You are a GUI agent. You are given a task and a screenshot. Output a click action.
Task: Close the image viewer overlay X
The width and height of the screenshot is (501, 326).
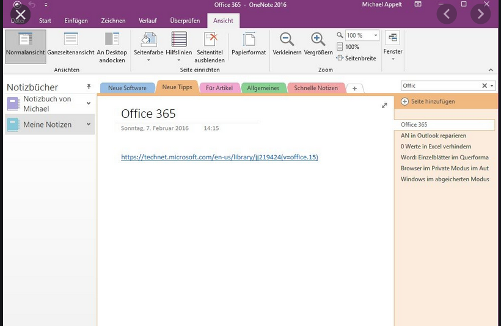click(20, 15)
